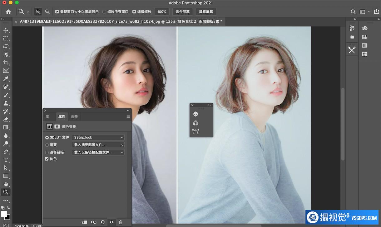Select the Lasso tool
The height and width of the screenshot is (227, 381).
tap(6, 46)
